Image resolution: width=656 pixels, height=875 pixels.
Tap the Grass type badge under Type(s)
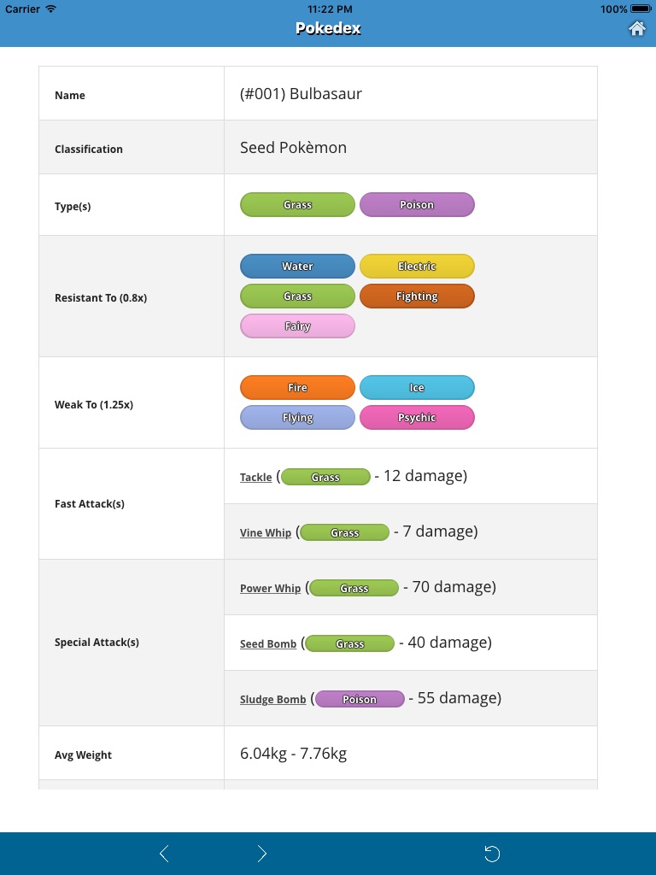(x=297, y=205)
